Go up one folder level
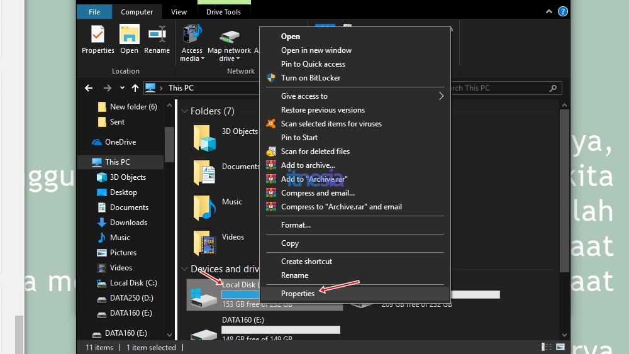629x354 pixels. 135,88
